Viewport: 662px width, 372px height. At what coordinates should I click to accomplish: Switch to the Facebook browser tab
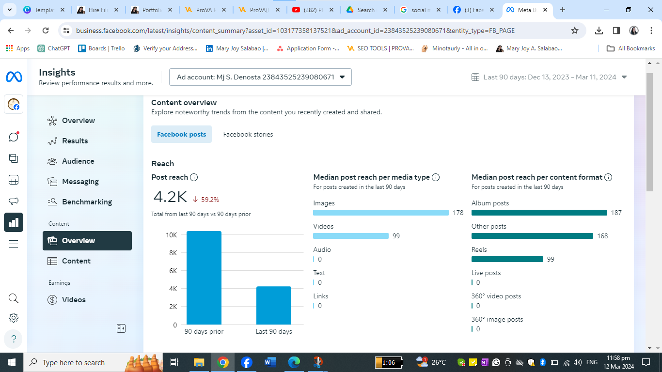pos(474,10)
